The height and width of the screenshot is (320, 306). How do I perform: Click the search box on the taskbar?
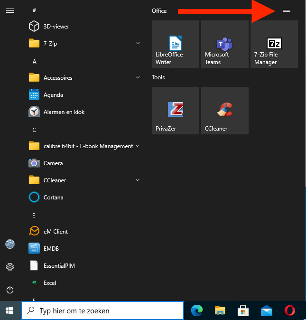102,311
